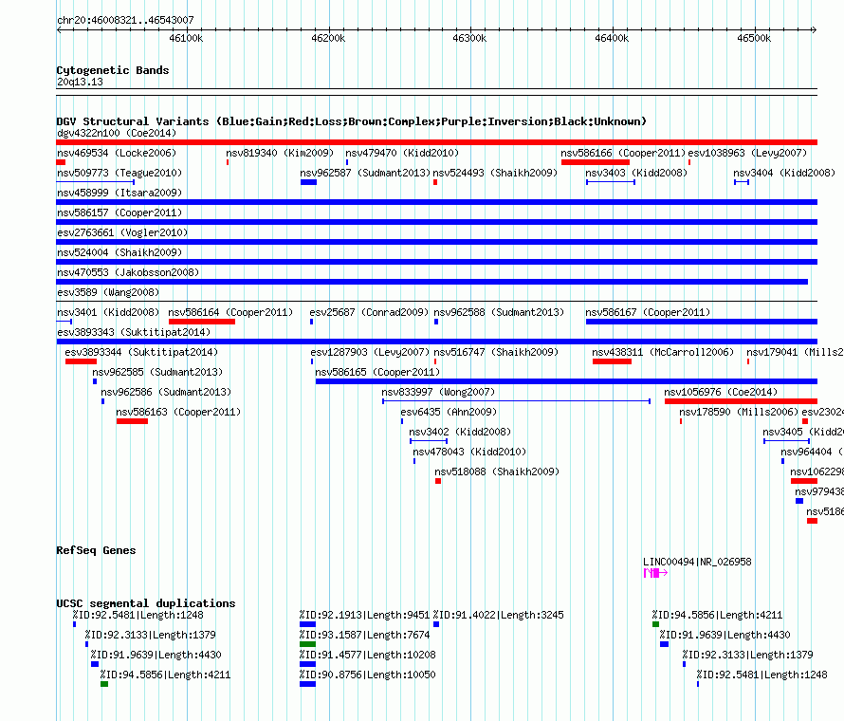Open variant dgv4322n100 (Coe2014)

coord(117,133)
